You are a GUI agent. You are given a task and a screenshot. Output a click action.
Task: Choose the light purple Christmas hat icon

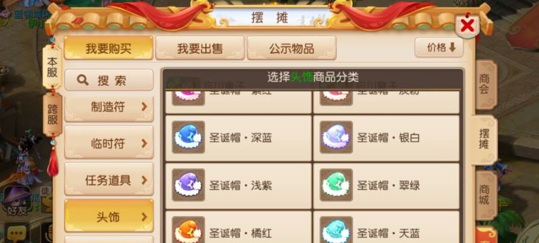[188, 185]
